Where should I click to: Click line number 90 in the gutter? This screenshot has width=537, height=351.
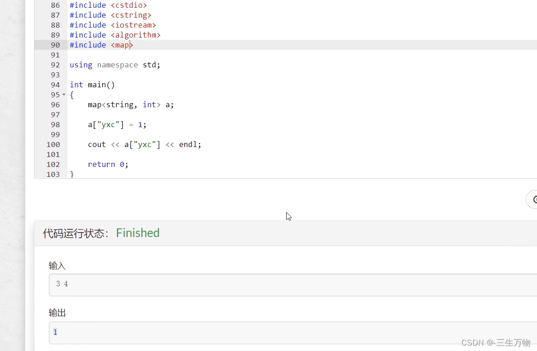pyautogui.click(x=55, y=45)
